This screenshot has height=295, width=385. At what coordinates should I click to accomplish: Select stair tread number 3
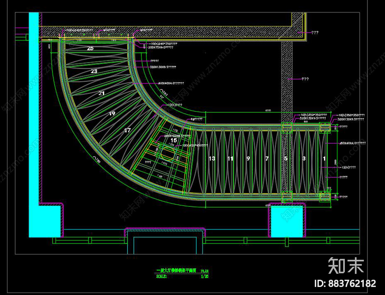pos(304,159)
